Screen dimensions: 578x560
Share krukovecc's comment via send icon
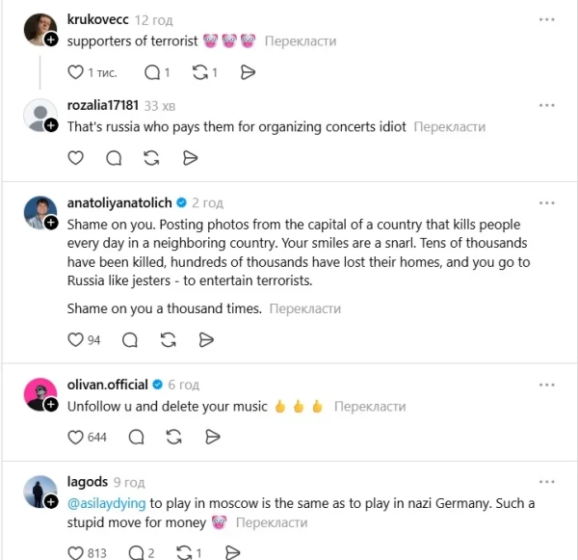coord(248,72)
